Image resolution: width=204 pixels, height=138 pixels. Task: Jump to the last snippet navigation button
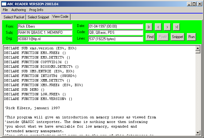tap(176, 27)
